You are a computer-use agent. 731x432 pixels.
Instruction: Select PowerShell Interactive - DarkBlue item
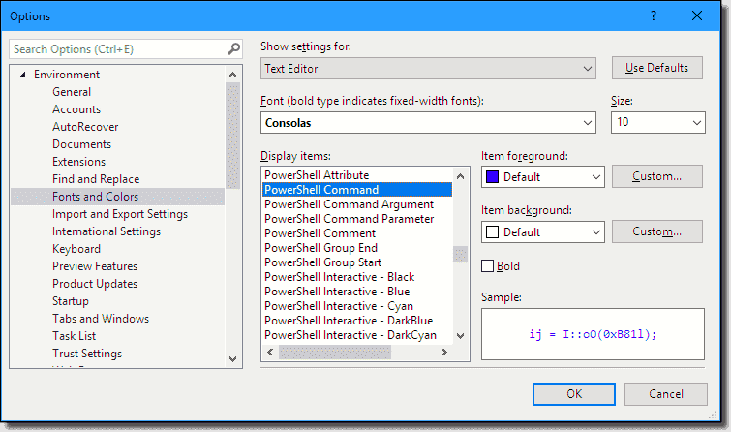356,321
